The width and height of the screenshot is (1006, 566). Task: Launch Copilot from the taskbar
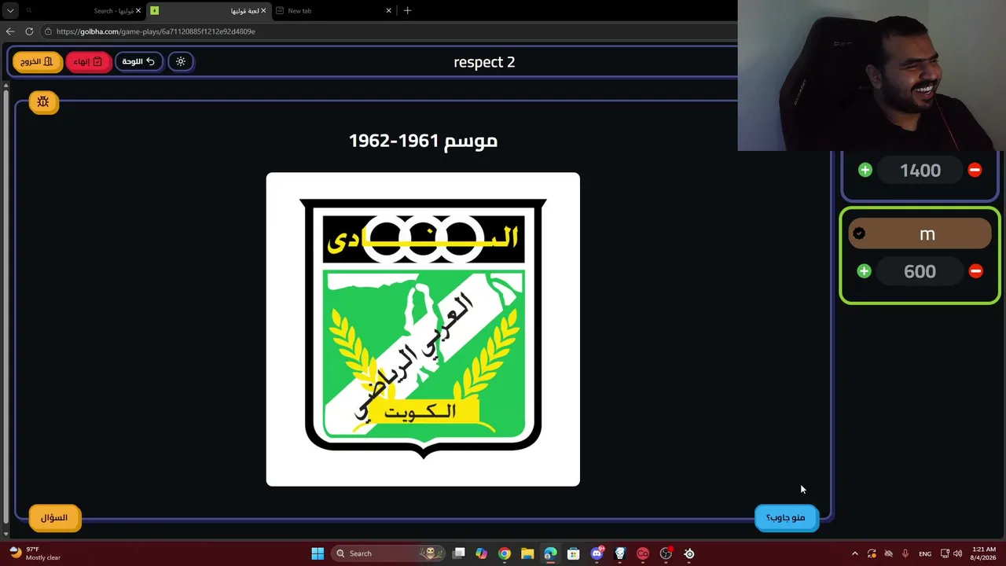coord(481,553)
